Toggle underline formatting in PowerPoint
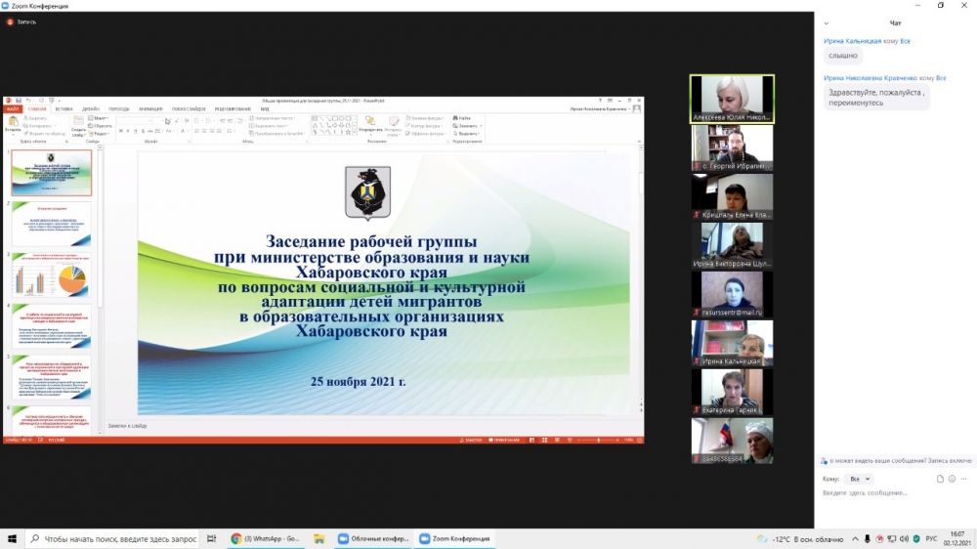This screenshot has height=549, width=977. click(135, 131)
